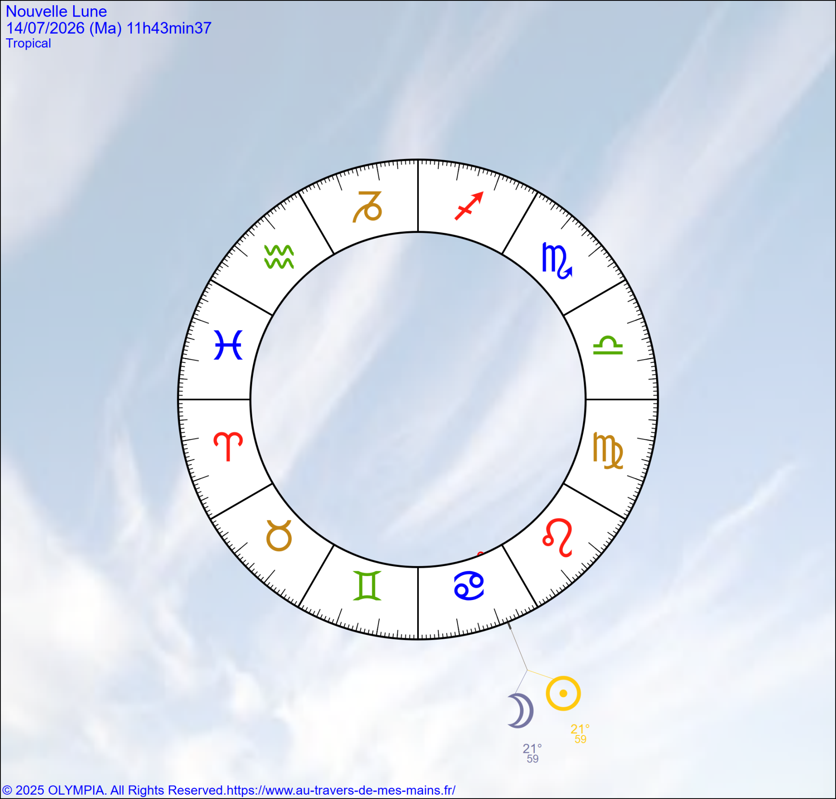Click the green Libra symbol

[608, 345]
